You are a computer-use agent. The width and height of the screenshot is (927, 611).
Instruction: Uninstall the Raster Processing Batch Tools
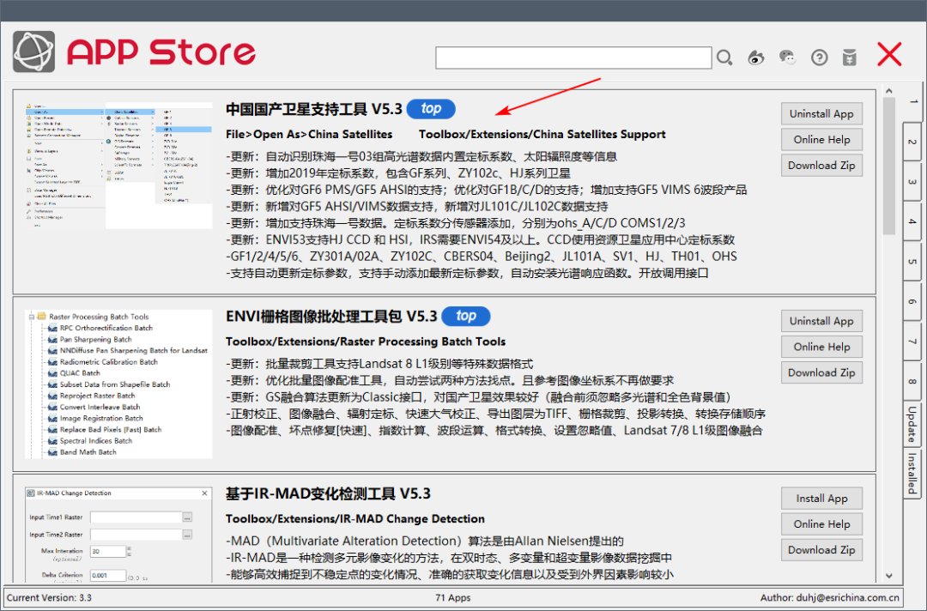click(x=821, y=321)
